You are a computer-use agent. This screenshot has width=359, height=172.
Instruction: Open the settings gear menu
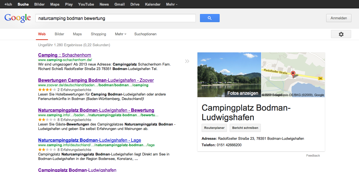pyautogui.click(x=341, y=34)
